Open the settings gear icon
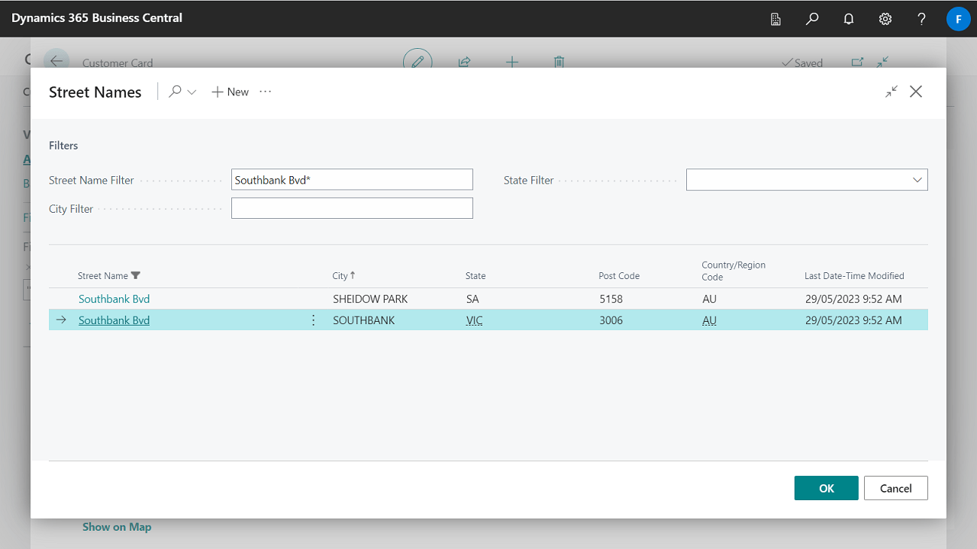This screenshot has height=549, width=977. click(885, 18)
